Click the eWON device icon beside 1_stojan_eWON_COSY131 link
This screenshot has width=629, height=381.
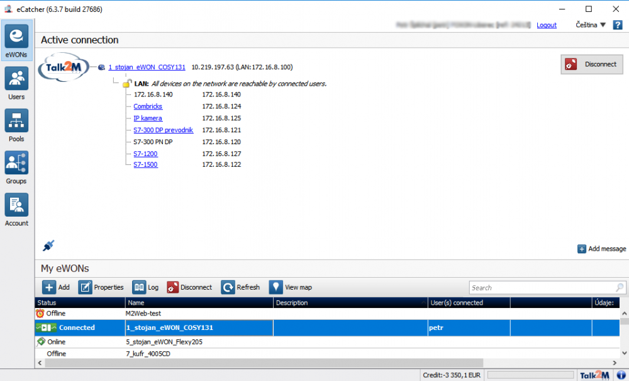coord(101,67)
